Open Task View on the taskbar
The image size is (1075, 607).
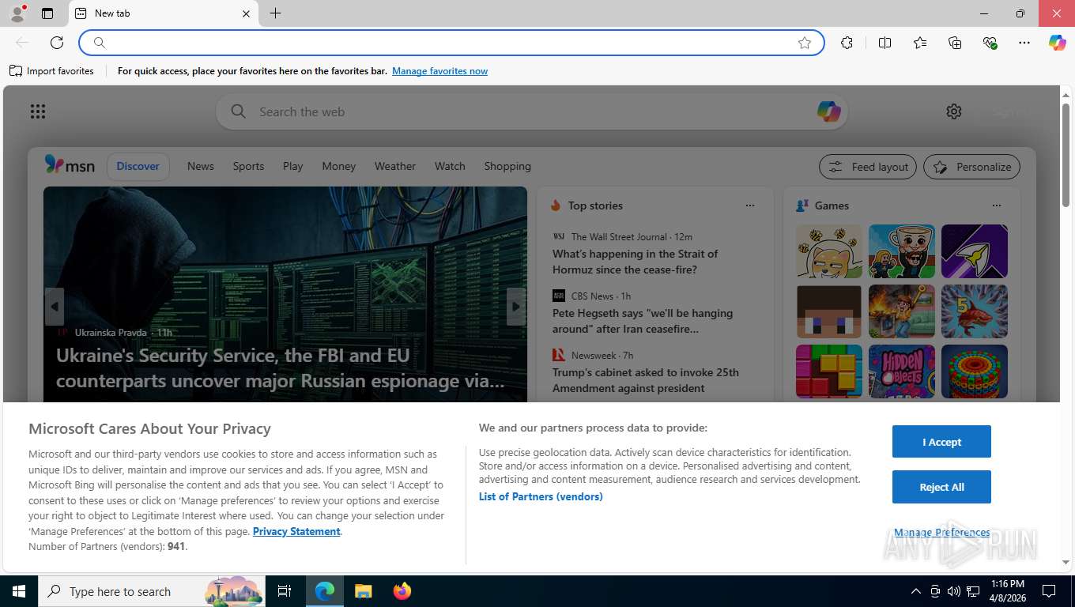pyautogui.click(x=285, y=591)
